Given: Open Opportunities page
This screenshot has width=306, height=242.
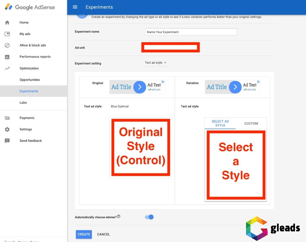Looking at the screenshot, I should 30,80.
